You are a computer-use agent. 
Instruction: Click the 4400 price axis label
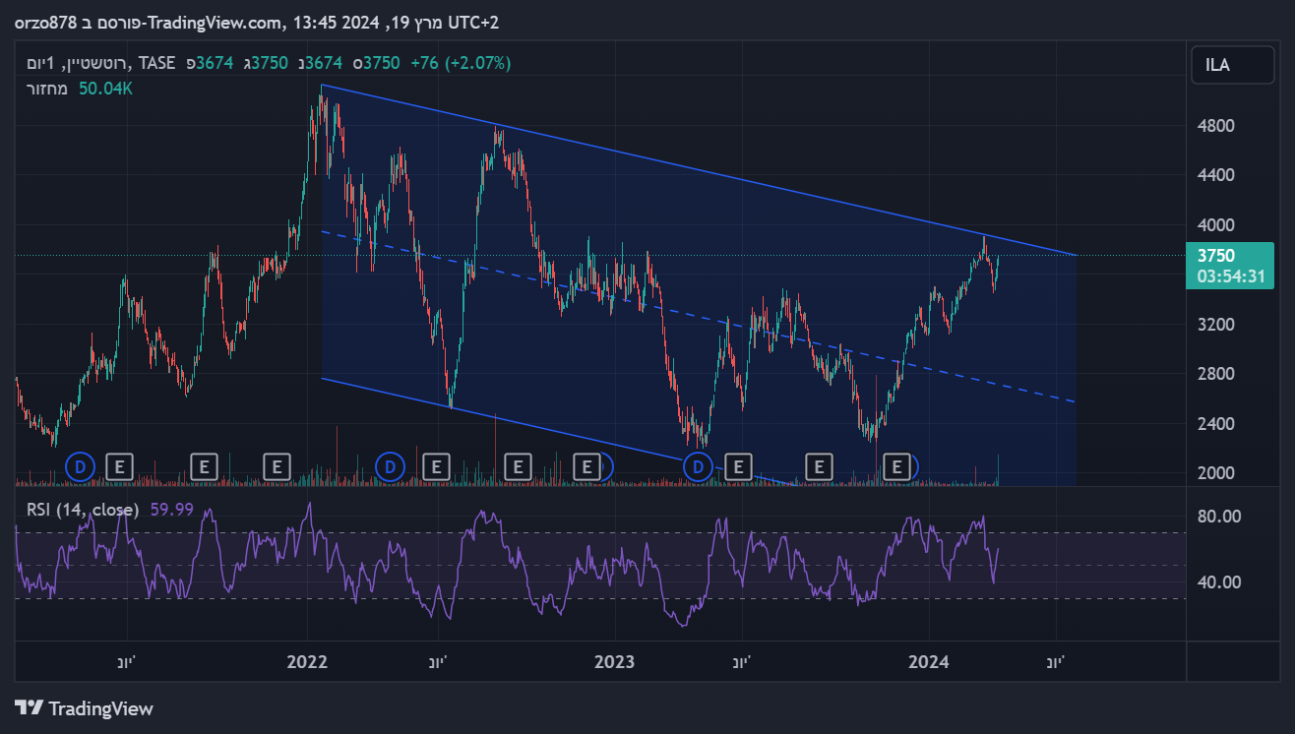tap(1217, 175)
